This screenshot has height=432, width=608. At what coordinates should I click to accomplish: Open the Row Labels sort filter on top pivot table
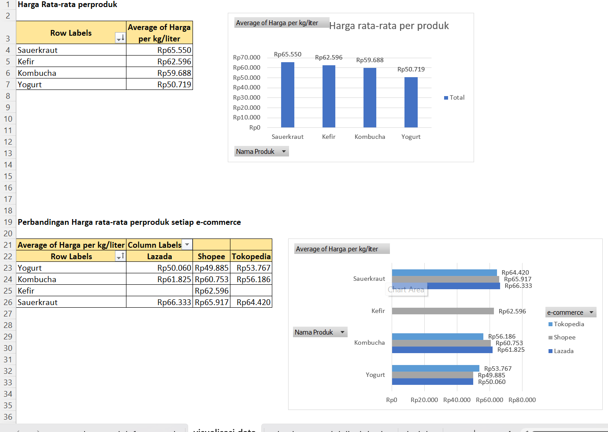(120, 38)
